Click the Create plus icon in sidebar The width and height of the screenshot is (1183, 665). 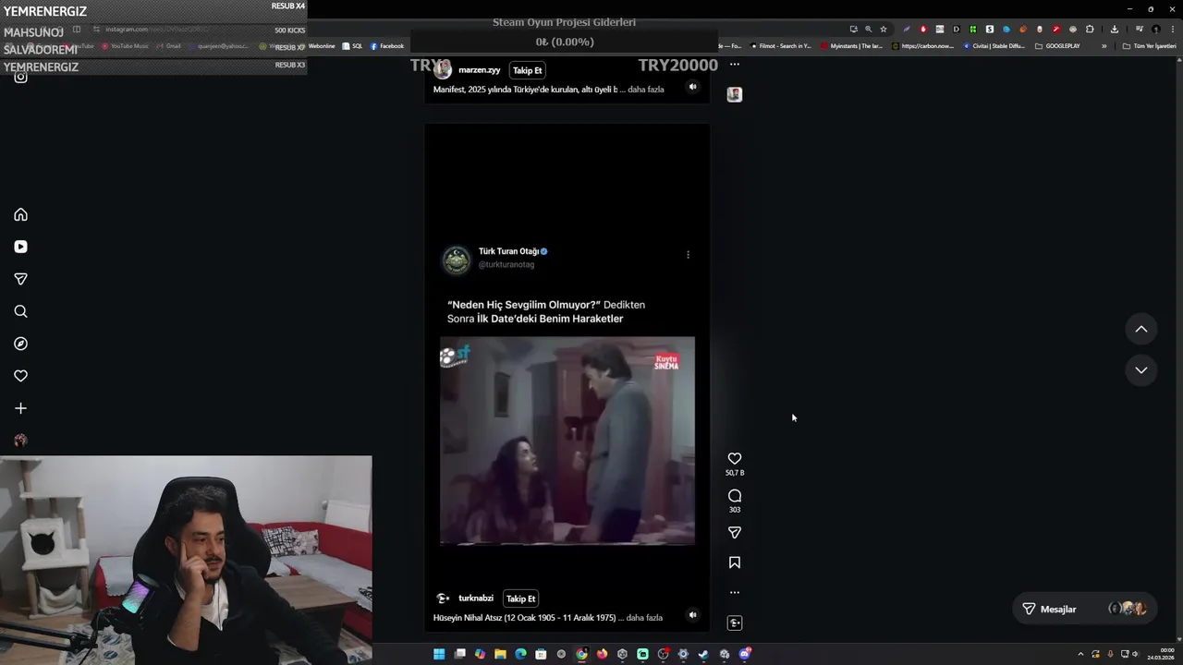(20, 408)
